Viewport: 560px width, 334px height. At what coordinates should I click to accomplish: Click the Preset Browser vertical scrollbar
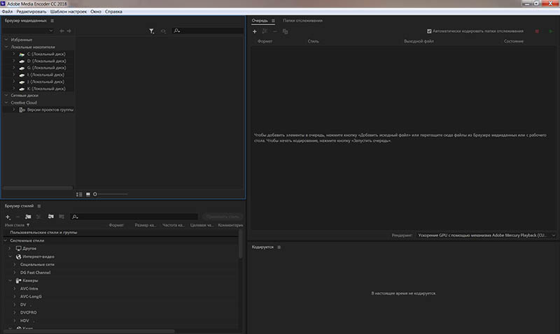coord(240,244)
